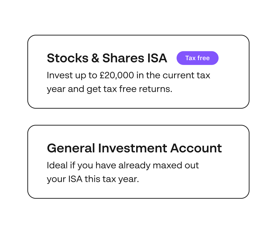Click the General Investment Account heading
The width and height of the screenshot is (274, 232).
tap(134, 148)
